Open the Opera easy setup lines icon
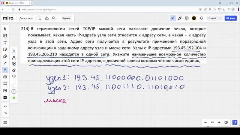240x135 pixels. pyautogui.click(x=228, y=9)
